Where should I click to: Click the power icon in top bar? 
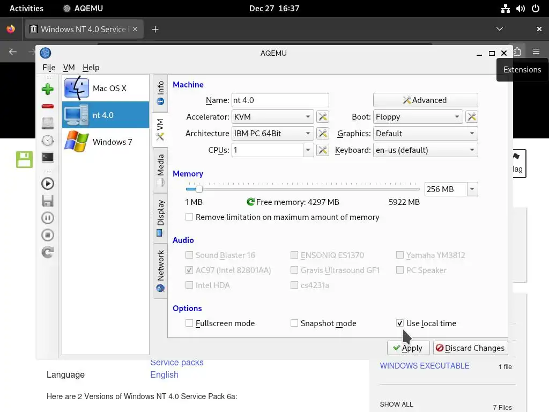(x=536, y=9)
